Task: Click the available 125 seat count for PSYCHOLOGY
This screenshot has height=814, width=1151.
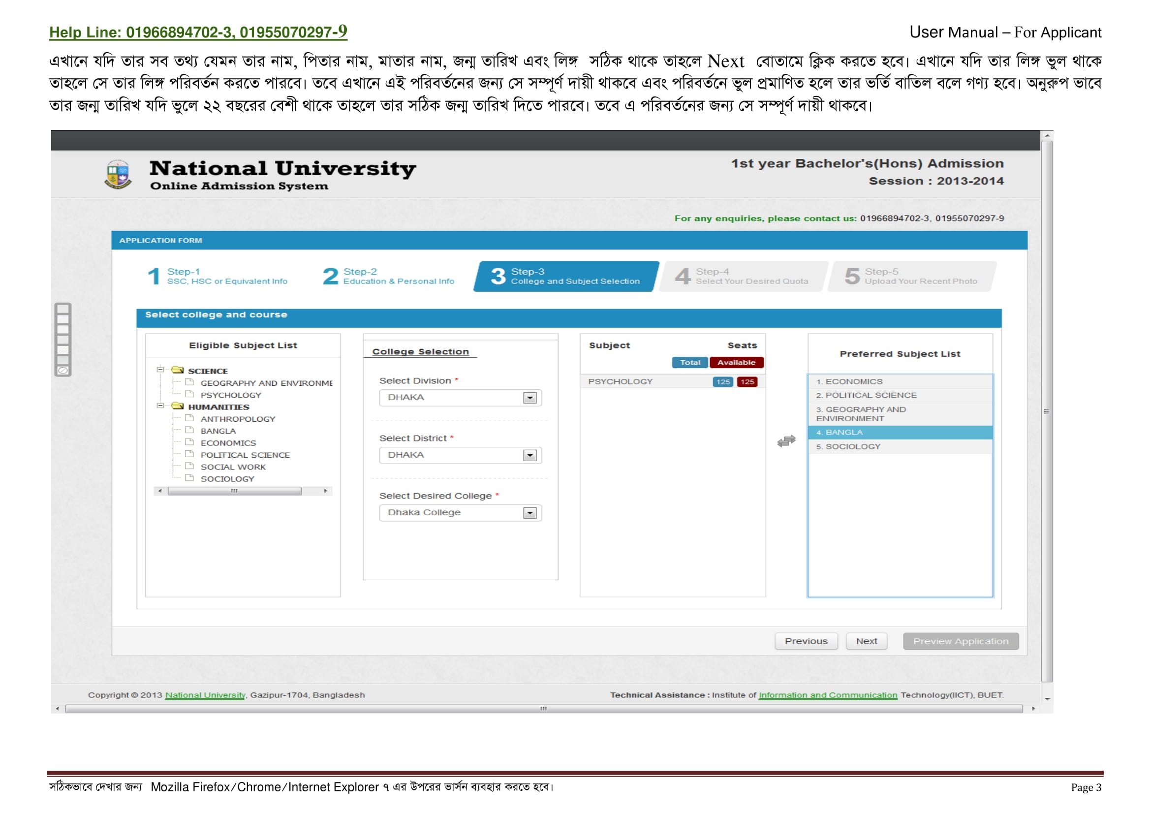Action: coord(747,382)
